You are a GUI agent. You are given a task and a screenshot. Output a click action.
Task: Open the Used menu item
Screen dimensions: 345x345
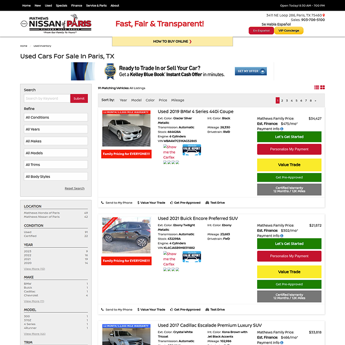click(x=48, y=6)
